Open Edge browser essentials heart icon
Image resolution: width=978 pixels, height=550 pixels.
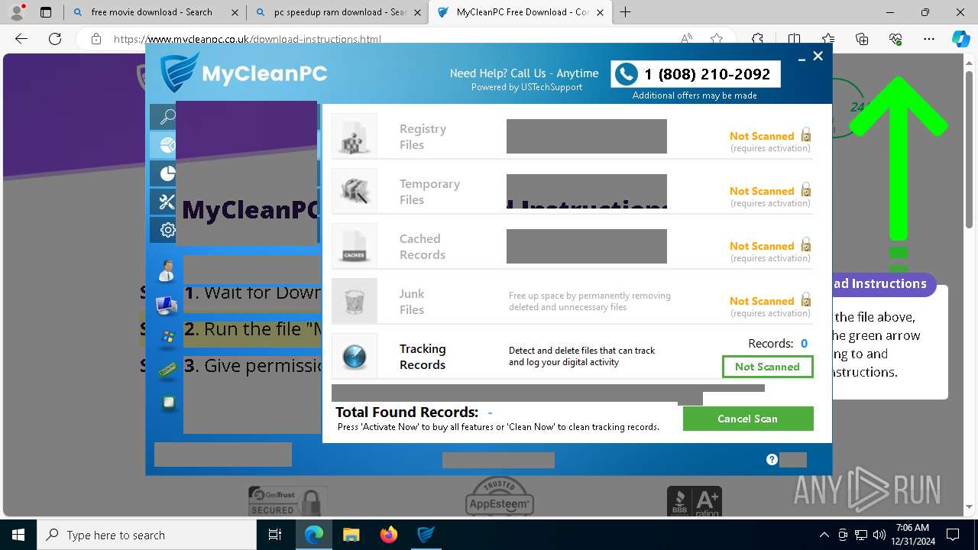pos(895,39)
